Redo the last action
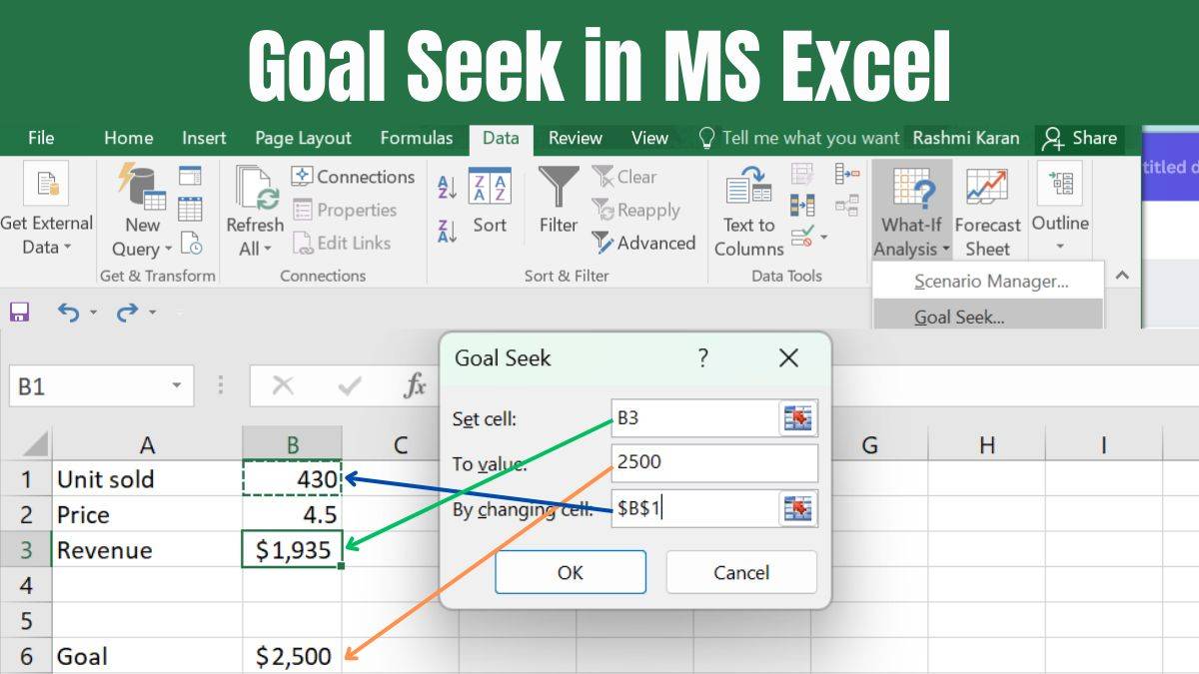Viewport: 1199px width, 674px height. [127, 312]
